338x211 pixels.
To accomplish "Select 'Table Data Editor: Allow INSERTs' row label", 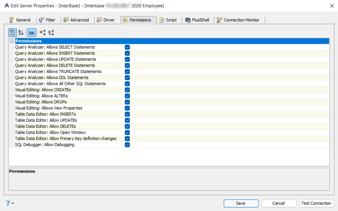I will coord(45,114).
